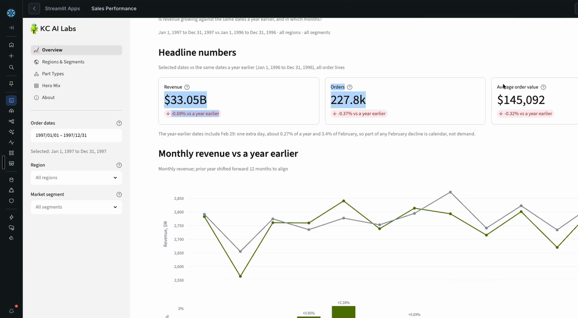This screenshot has height=318, width=578.
Task: Open the Streamlit Apps breadcrumb link
Action: pos(62,9)
